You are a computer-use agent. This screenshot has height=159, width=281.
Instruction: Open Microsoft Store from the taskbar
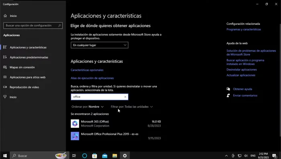click(94, 156)
